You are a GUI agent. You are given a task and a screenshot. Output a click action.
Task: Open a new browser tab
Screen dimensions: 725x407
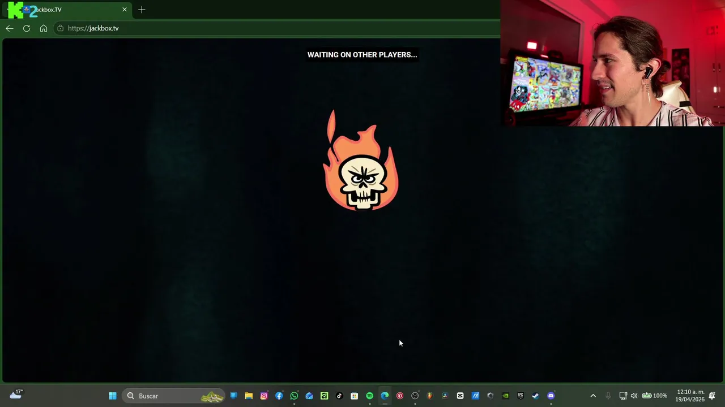tap(142, 10)
